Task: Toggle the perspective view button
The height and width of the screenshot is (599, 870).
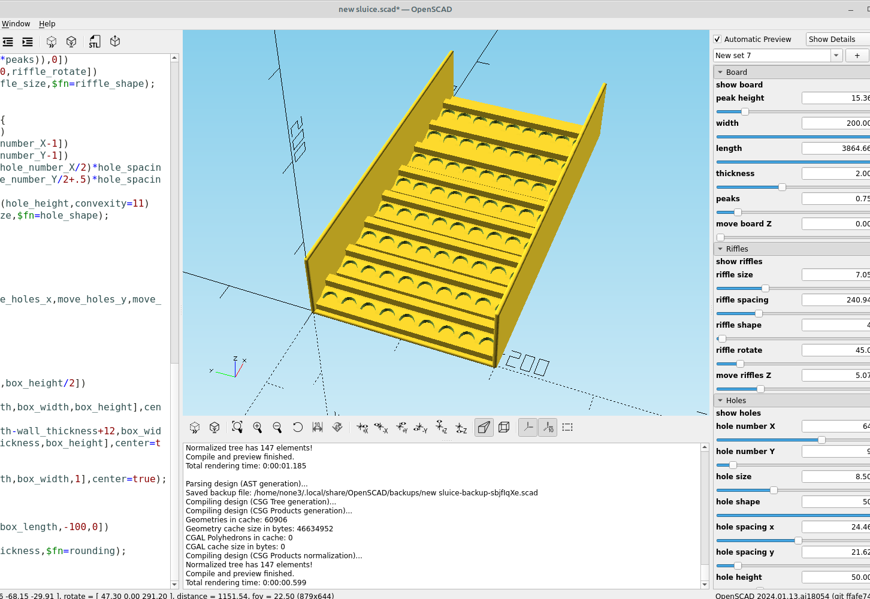Action: click(x=484, y=427)
